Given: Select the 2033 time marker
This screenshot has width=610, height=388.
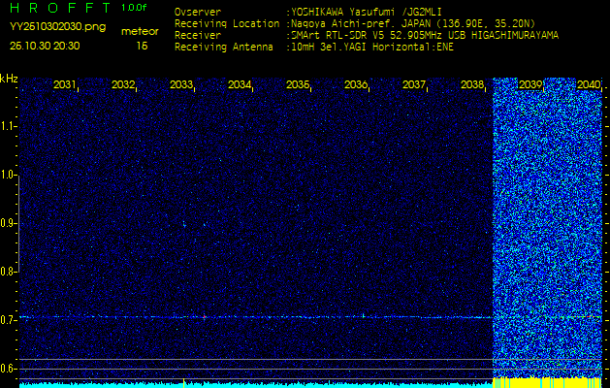Looking at the screenshot, I should [181, 85].
